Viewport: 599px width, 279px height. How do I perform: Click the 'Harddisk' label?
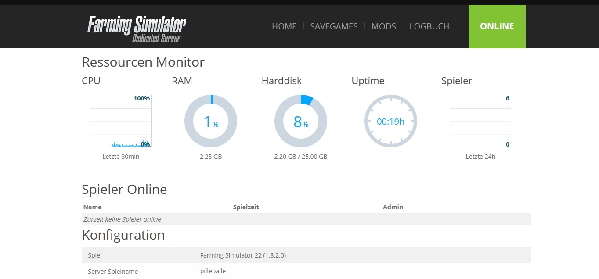click(x=282, y=81)
